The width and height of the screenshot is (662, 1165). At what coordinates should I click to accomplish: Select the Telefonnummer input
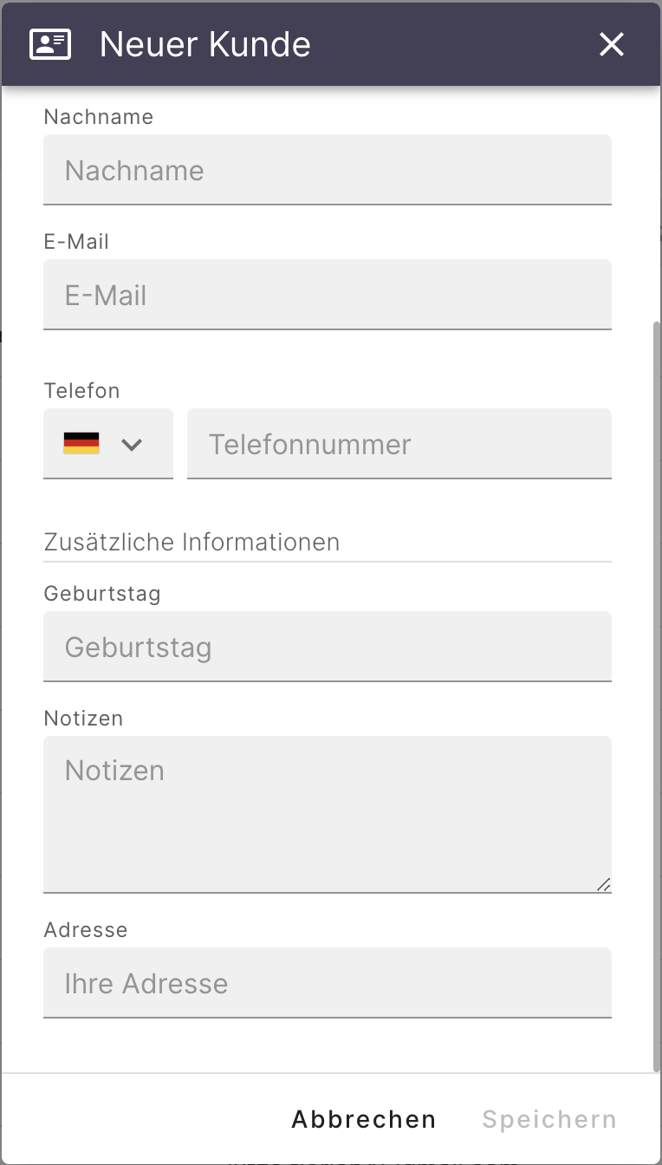point(399,444)
